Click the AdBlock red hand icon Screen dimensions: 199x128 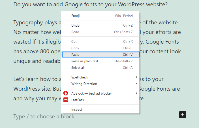click(x=66, y=93)
